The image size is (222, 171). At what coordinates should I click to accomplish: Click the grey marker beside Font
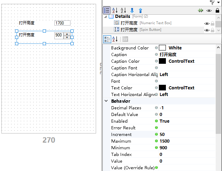click(x=156, y=81)
